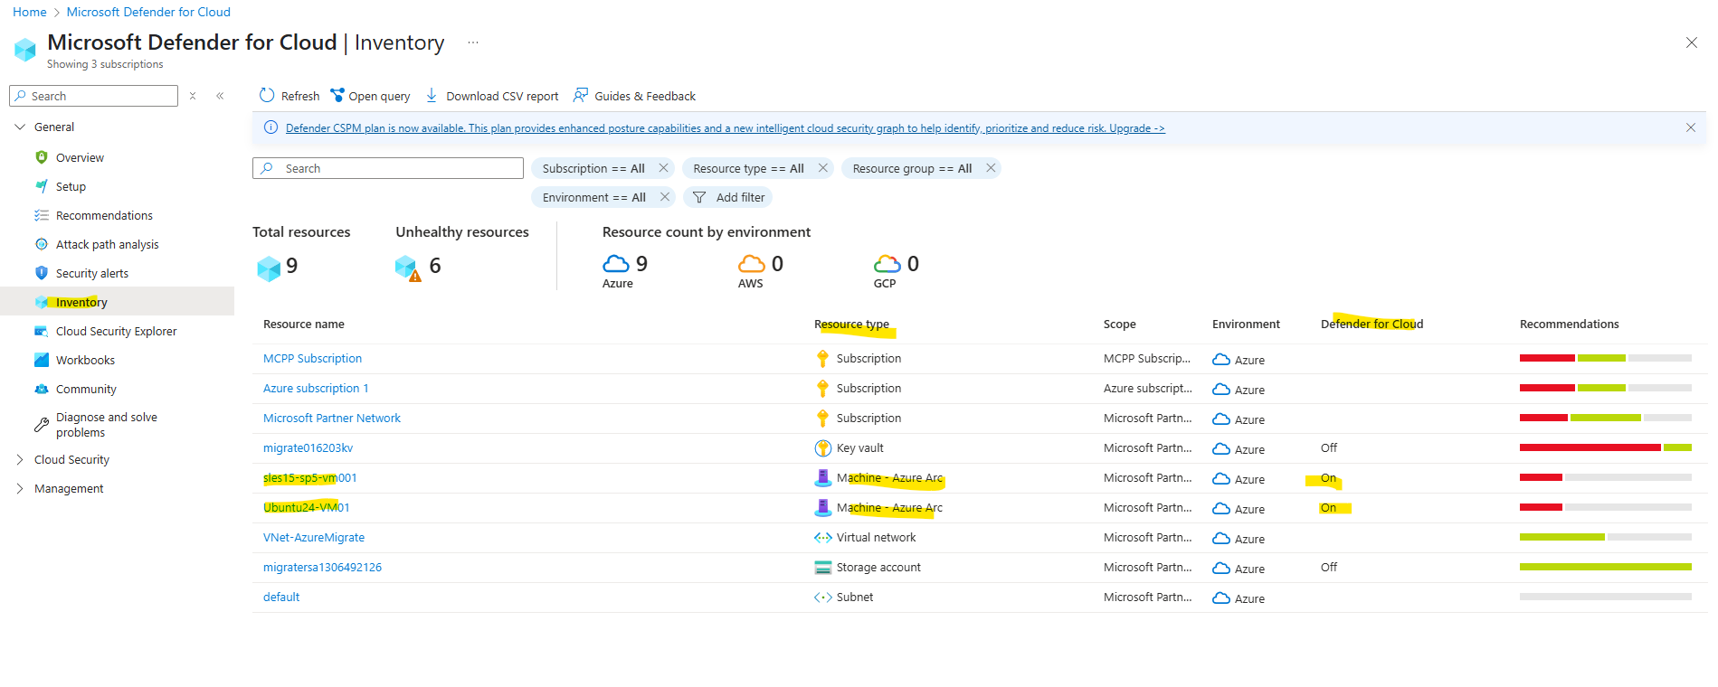The width and height of the screenshot is (1718, 687).
Task: Open Microsoft Partner Network resource
Action: click(x=332, y=418)
